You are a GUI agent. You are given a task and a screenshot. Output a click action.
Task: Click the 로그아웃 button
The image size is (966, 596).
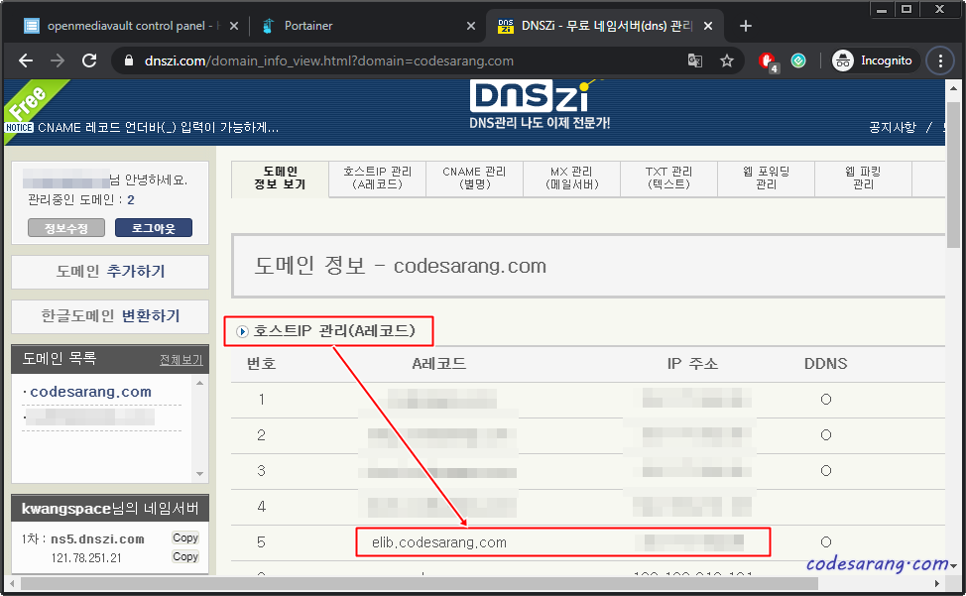[x=154, y=228]
